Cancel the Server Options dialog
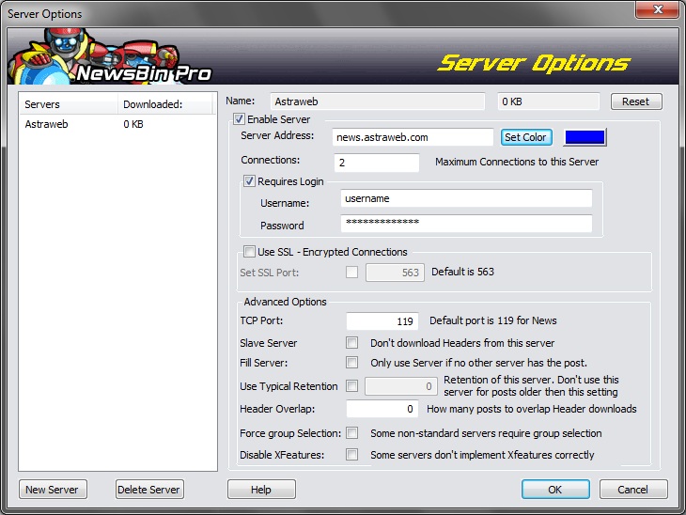The width and height of the screenshot is (686, 515). 633,490
